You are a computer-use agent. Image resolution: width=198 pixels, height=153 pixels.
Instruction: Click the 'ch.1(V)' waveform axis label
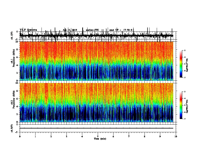pyautogui.click(x=12, y=35)
